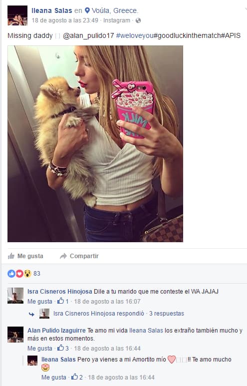Open post options chevron at top right
The image size is (247, 386).
(x=246, y=10)
